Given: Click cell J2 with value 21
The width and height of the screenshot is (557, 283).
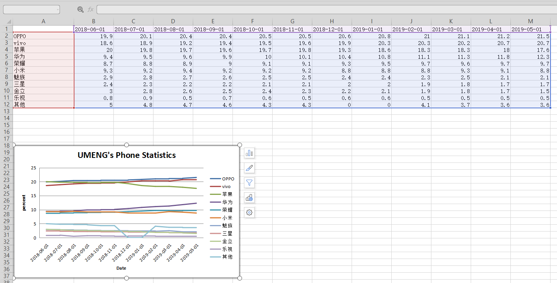Looking at the screenshot, I should [411, 36].
